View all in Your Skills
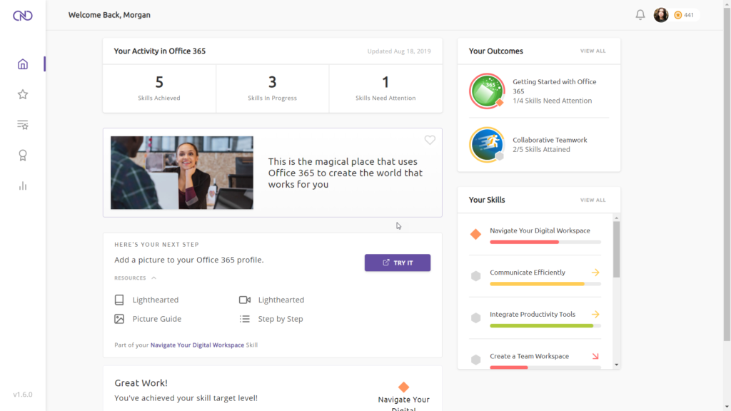 point(593,200)
